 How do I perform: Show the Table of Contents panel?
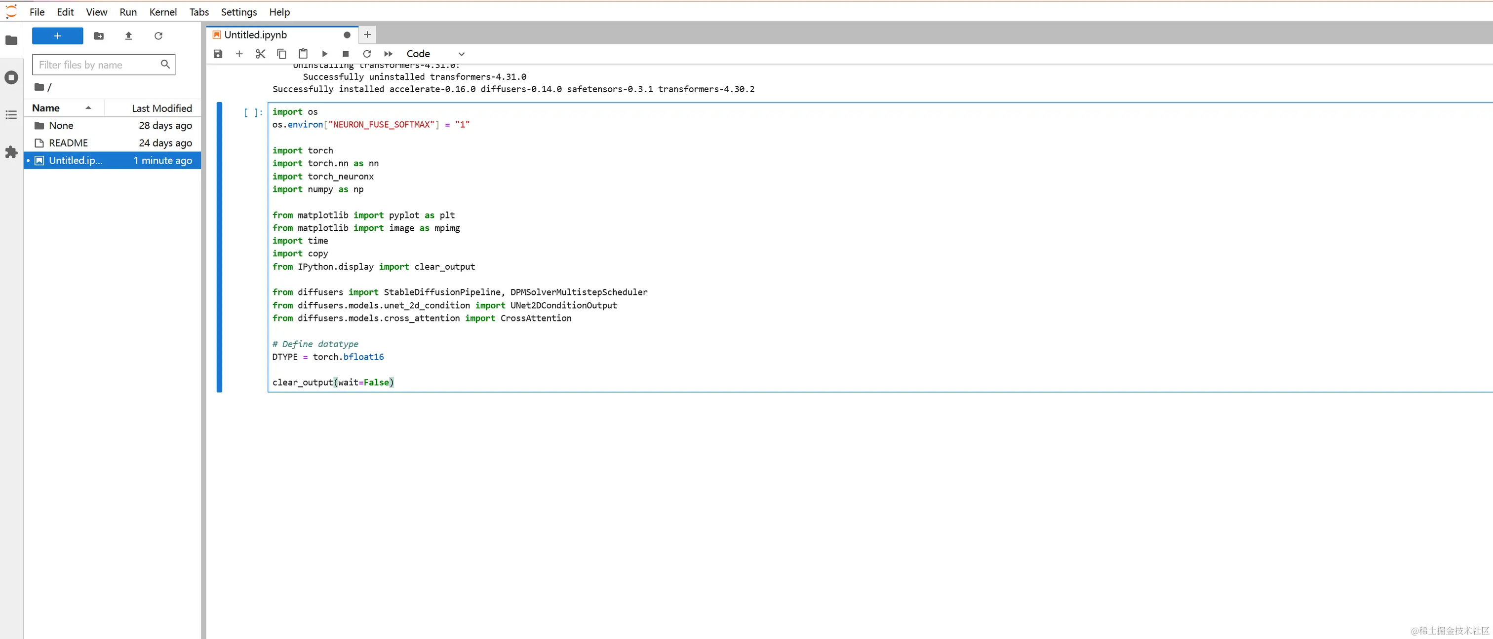pyautogui.click(x=11, y=114)
